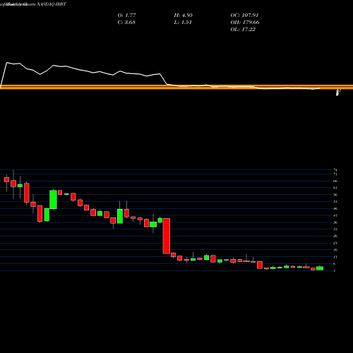Viewport: 353px width, 353px height.
Task: Click the open price value O: 1.77
Action: [126, 16]
